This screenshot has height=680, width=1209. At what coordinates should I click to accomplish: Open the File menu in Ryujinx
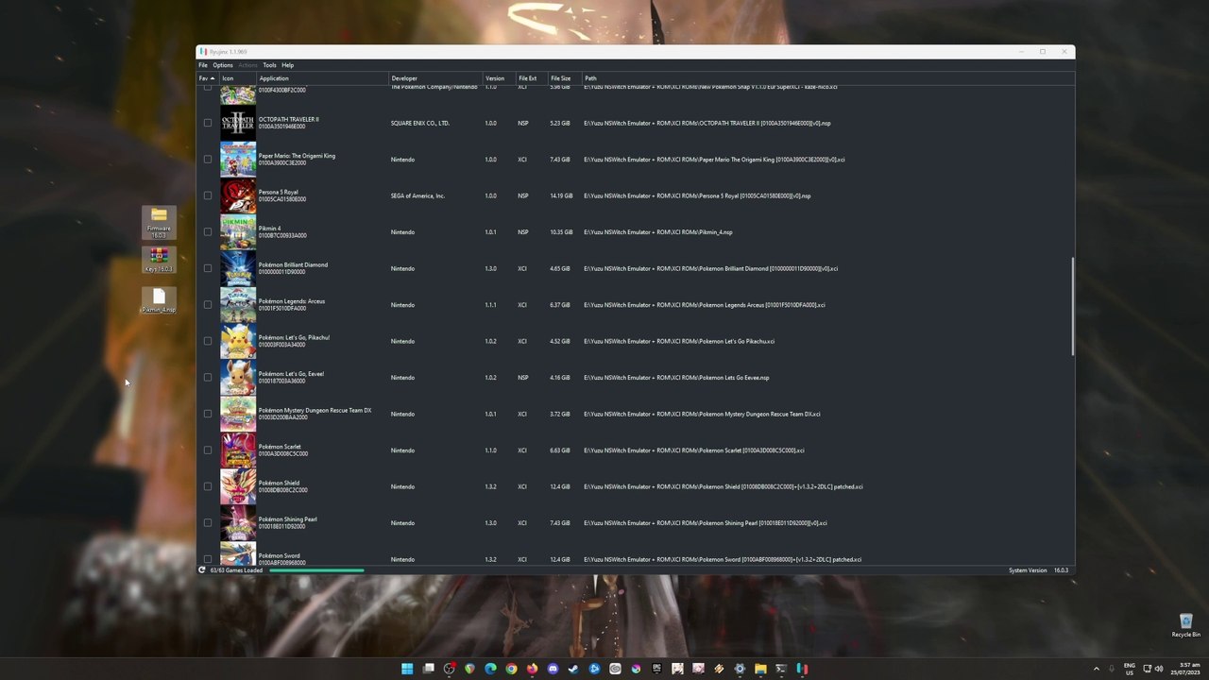[203, 65]
